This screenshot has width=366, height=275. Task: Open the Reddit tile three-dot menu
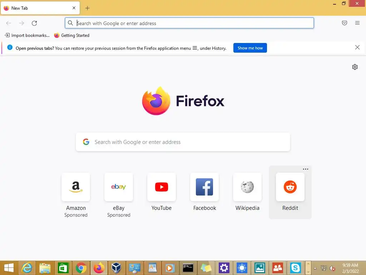click(306, 169)
